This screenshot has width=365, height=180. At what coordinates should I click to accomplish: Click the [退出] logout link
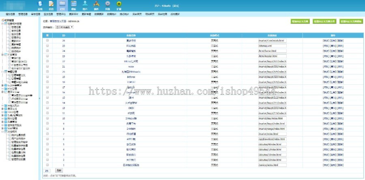point(176,6)
